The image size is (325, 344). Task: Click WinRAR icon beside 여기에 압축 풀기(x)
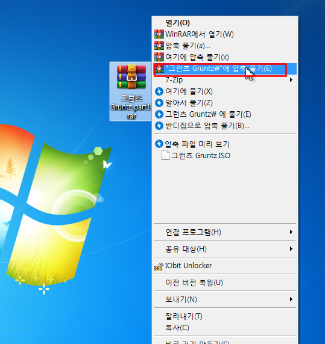[159, 57]
